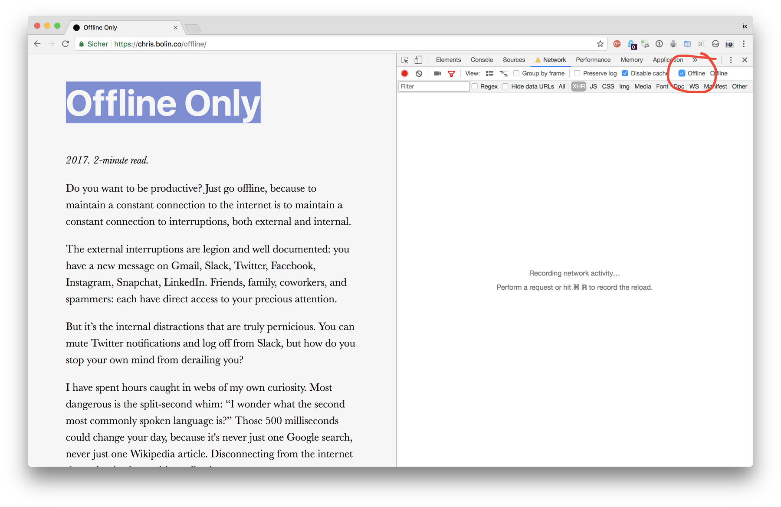Check the Hide data URLs box
Viewport: 781px width, 507px height.
tap(505, 86)
